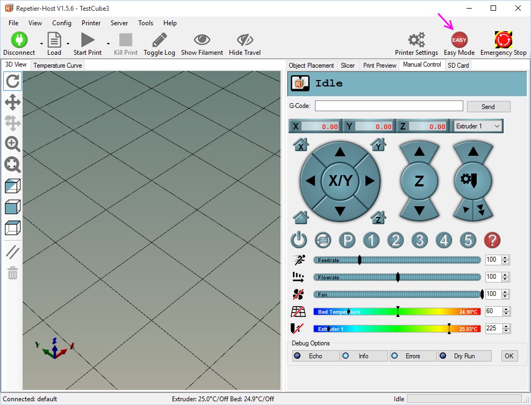Click the power button icon
This screenshot has width=531, height=405.
(x=299, y=240)
